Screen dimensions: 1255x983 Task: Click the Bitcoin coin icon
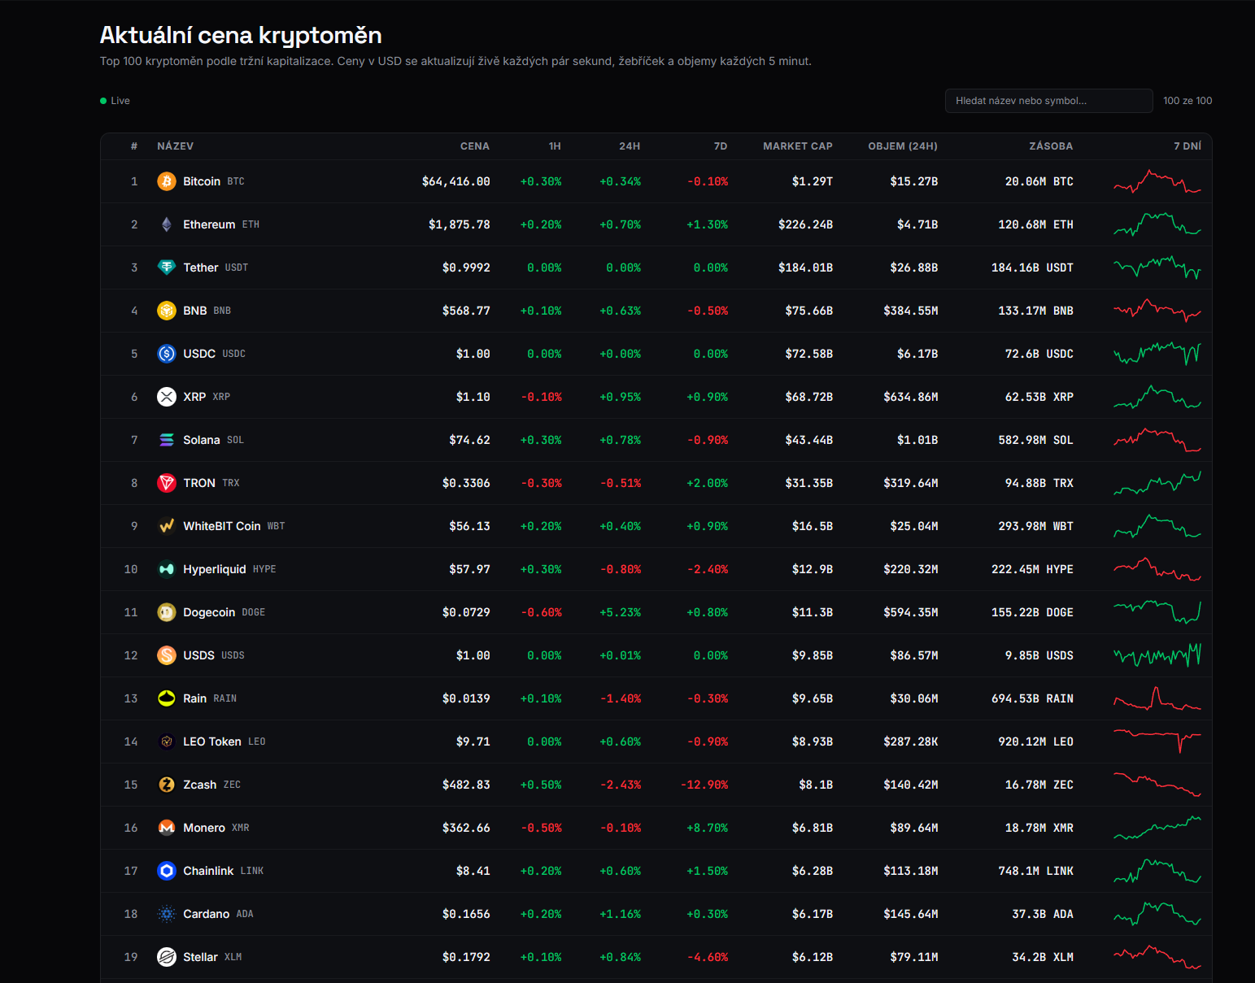coord(167,181)
